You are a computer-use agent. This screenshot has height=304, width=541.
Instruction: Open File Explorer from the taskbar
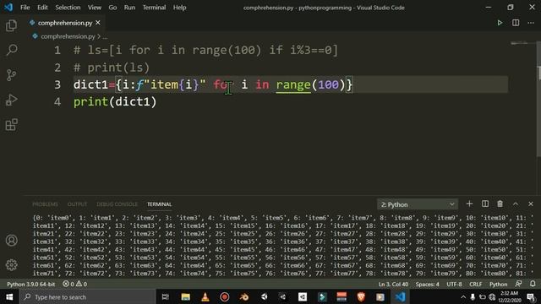186,296
